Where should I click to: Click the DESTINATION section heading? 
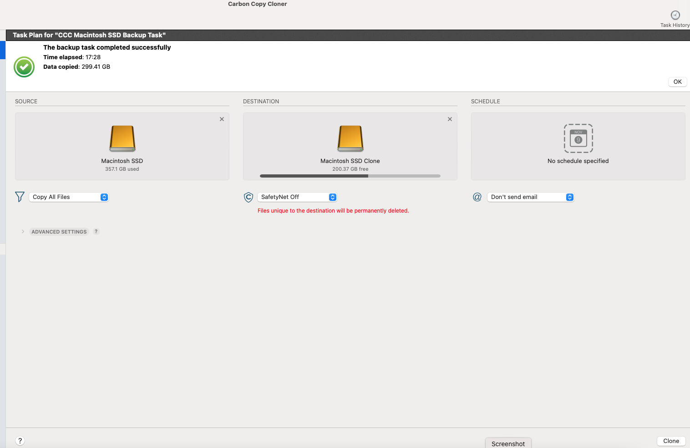261,102
